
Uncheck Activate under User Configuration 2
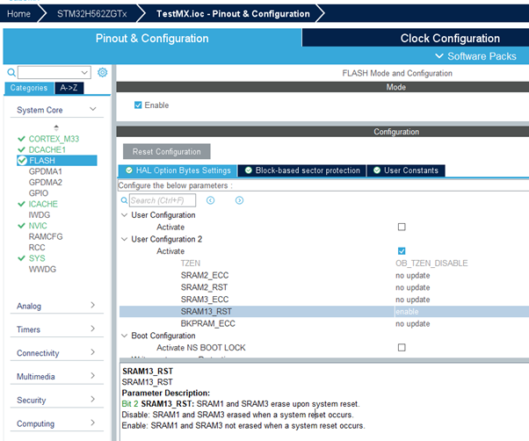402,251
